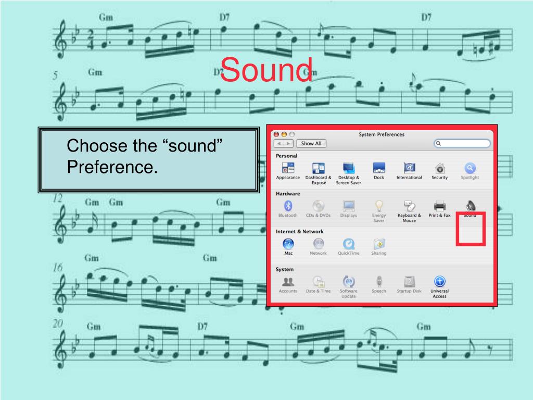
Task: Open QuickTime preferences
Action: tap(348, 244)
